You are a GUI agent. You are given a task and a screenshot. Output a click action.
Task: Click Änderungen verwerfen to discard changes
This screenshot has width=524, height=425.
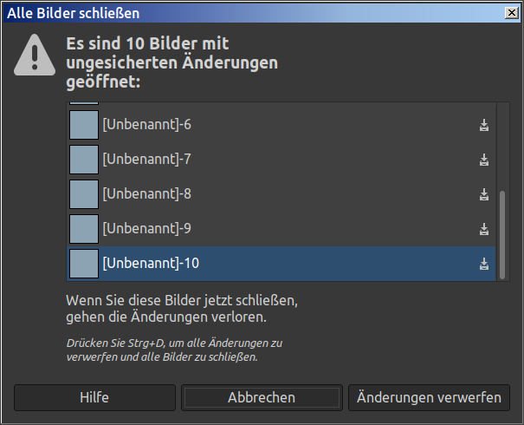pyautogui.click(x=429, y=397)
